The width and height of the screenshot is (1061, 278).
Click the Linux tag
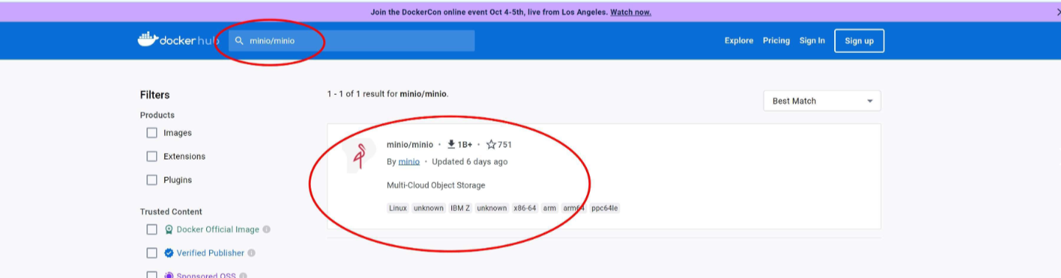(x=398, y=208)
